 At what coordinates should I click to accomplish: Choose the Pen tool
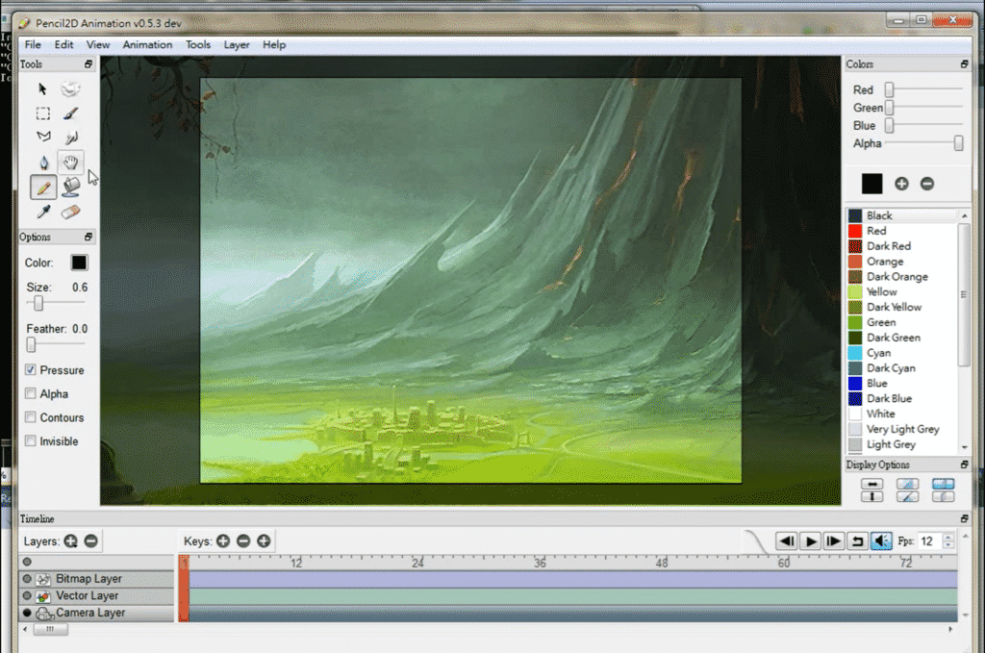tap(42, 163)
